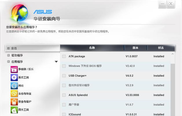The image size is (182, 116).
Task: Sort by the 名称 column header
Action: point(92,48)
